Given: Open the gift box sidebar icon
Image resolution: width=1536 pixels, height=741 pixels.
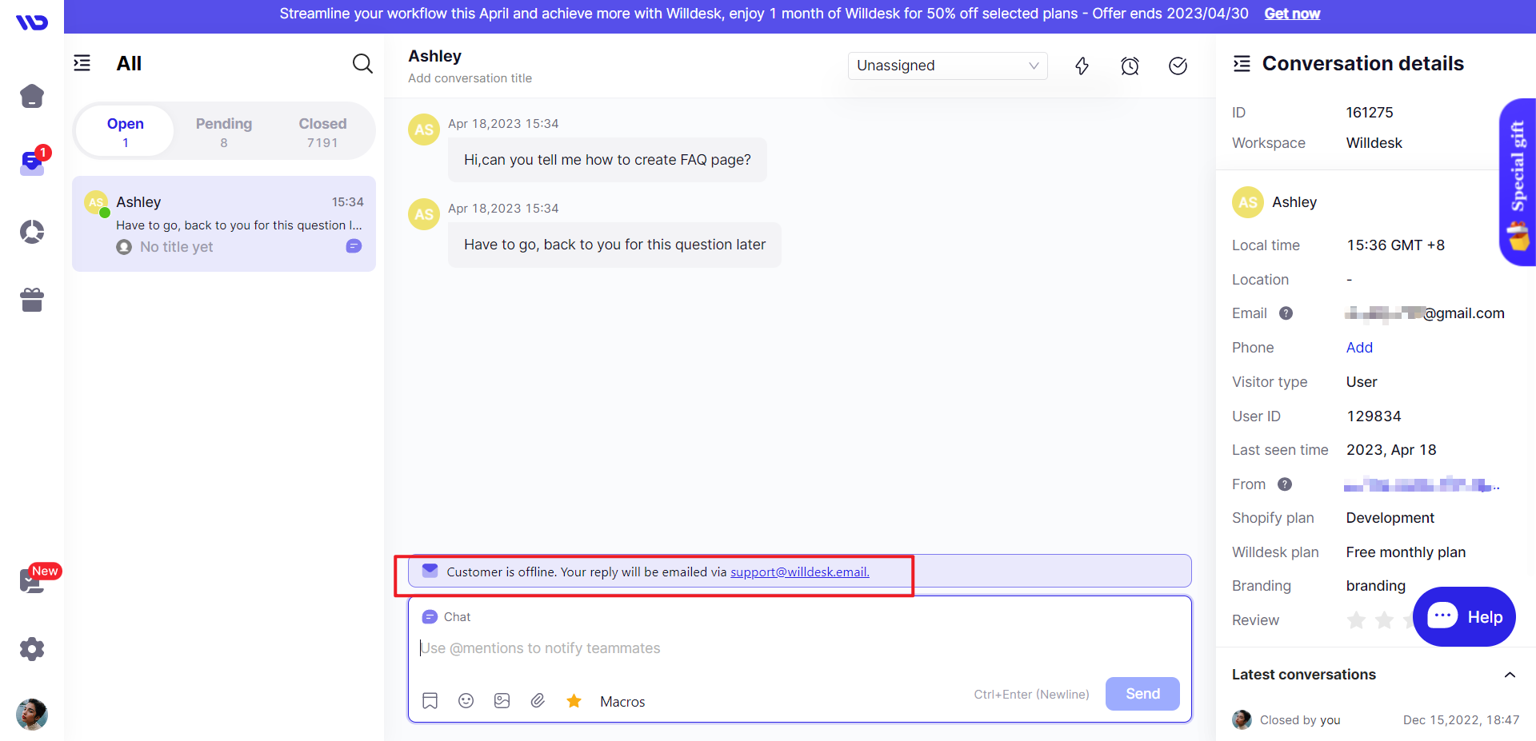Looking at the screenshot, I should [x=32, y=300].
